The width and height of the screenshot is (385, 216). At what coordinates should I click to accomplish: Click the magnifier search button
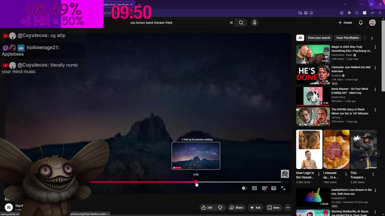tap(241, 22)
